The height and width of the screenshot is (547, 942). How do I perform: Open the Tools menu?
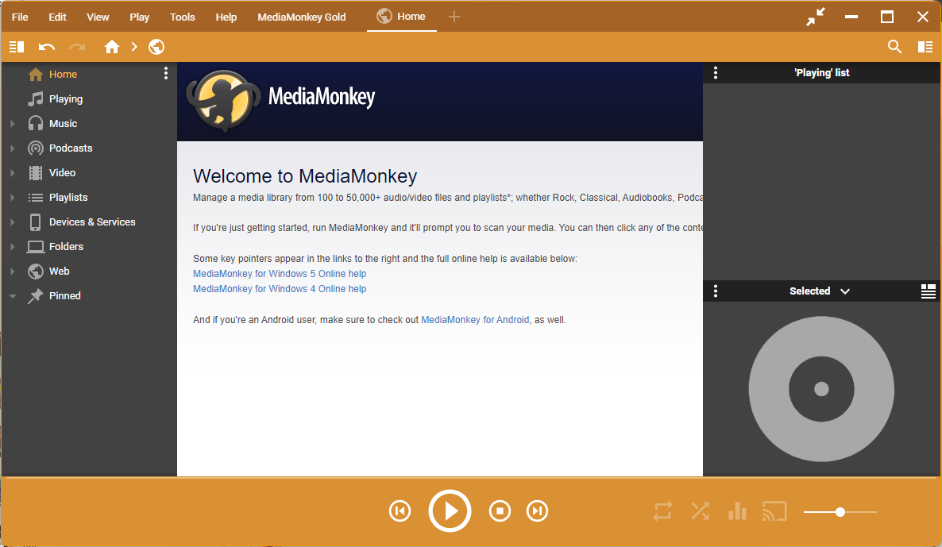click(182, 17)
